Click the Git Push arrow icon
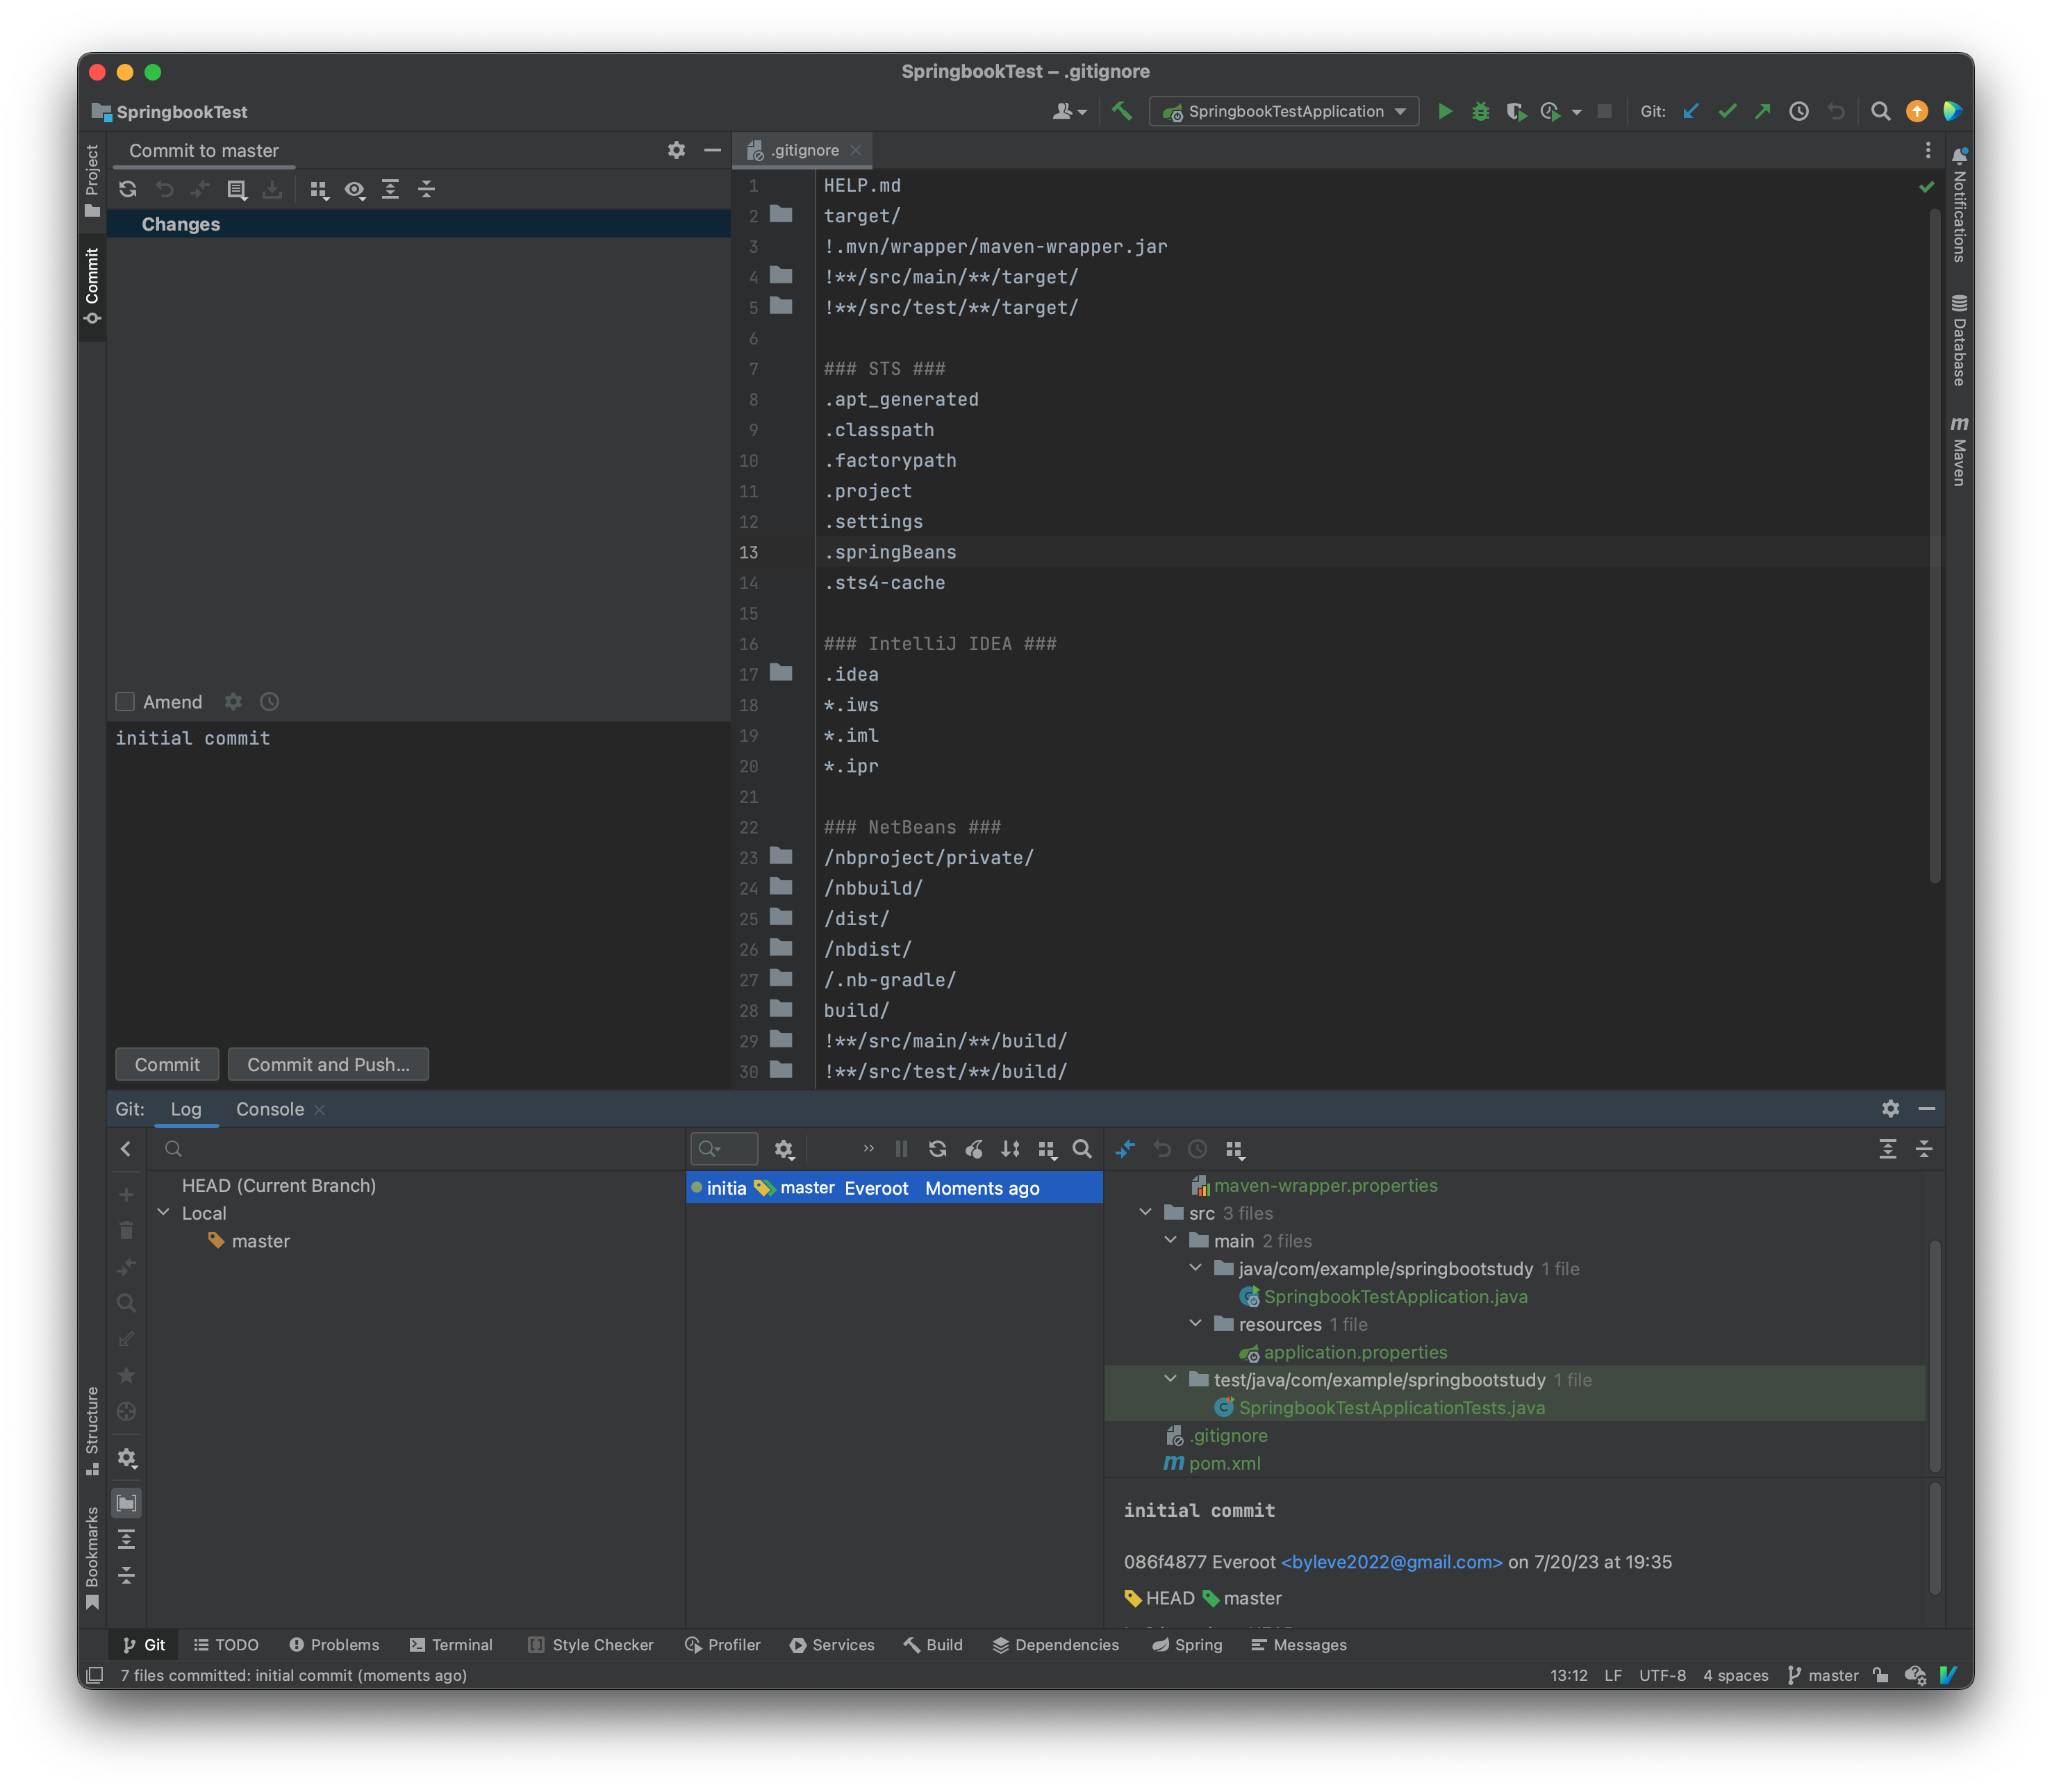 (x=1762, y=112)
